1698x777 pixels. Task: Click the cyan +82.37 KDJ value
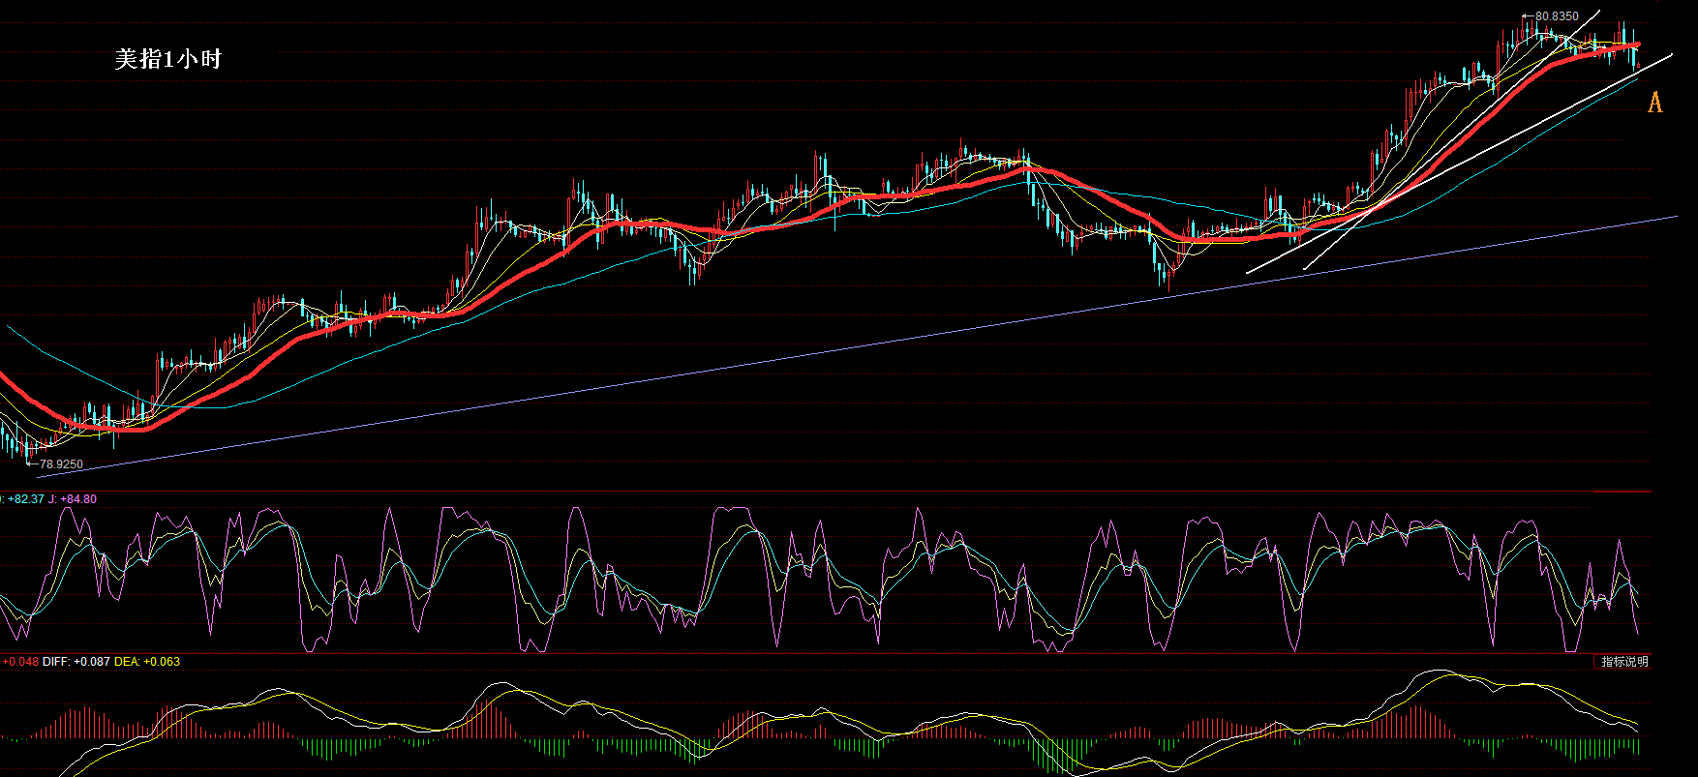tap(25, 499)
